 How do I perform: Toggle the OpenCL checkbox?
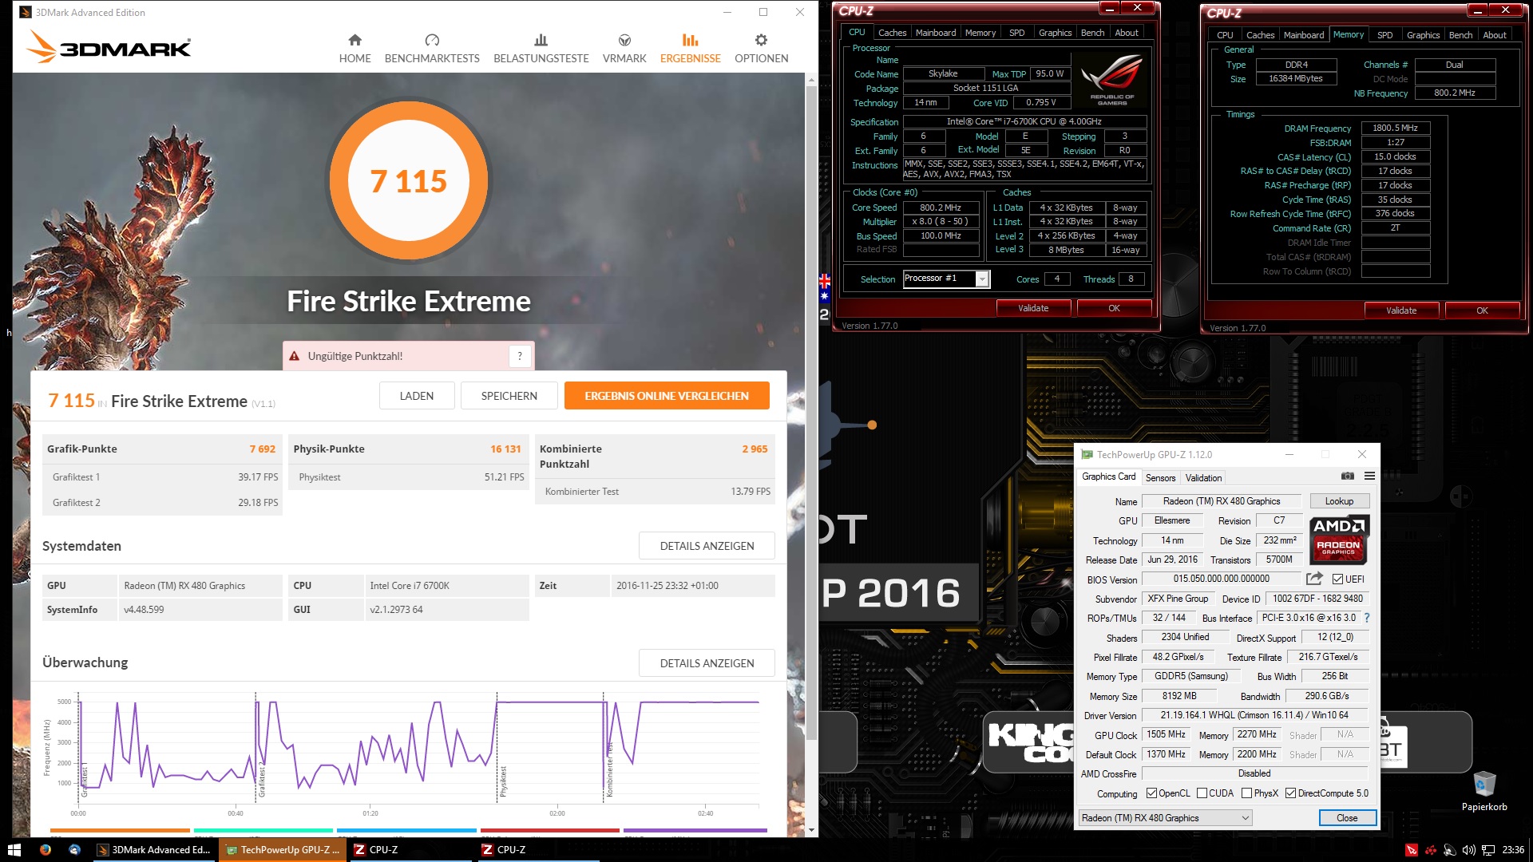tap(1151, 793)
